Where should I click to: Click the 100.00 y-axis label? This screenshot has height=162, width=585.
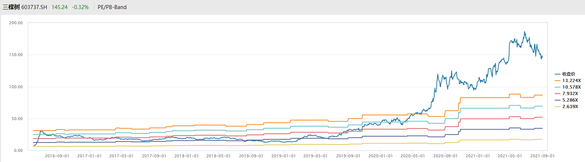click(16, 87)
